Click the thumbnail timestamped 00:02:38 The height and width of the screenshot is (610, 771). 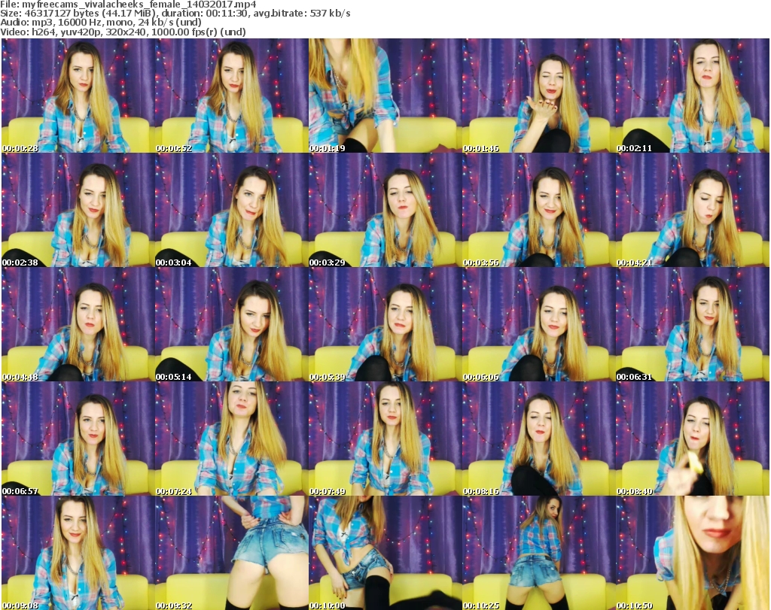click(x=78, y=210)
